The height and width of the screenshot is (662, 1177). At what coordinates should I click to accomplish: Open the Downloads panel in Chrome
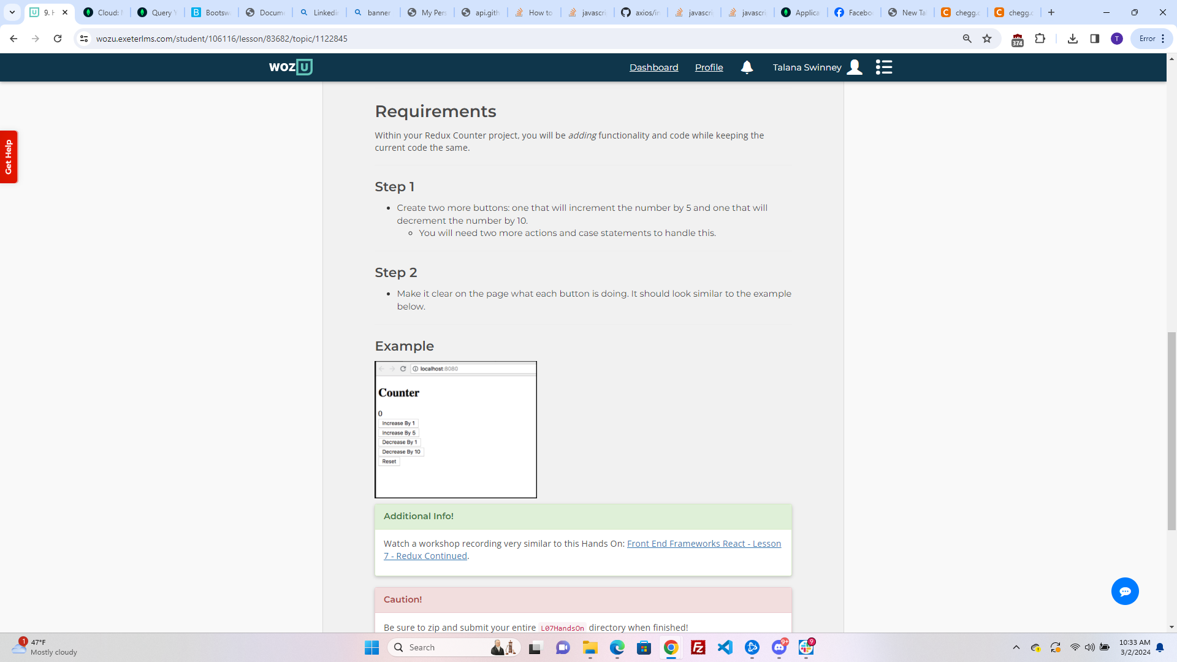[x=1072, y=39]
